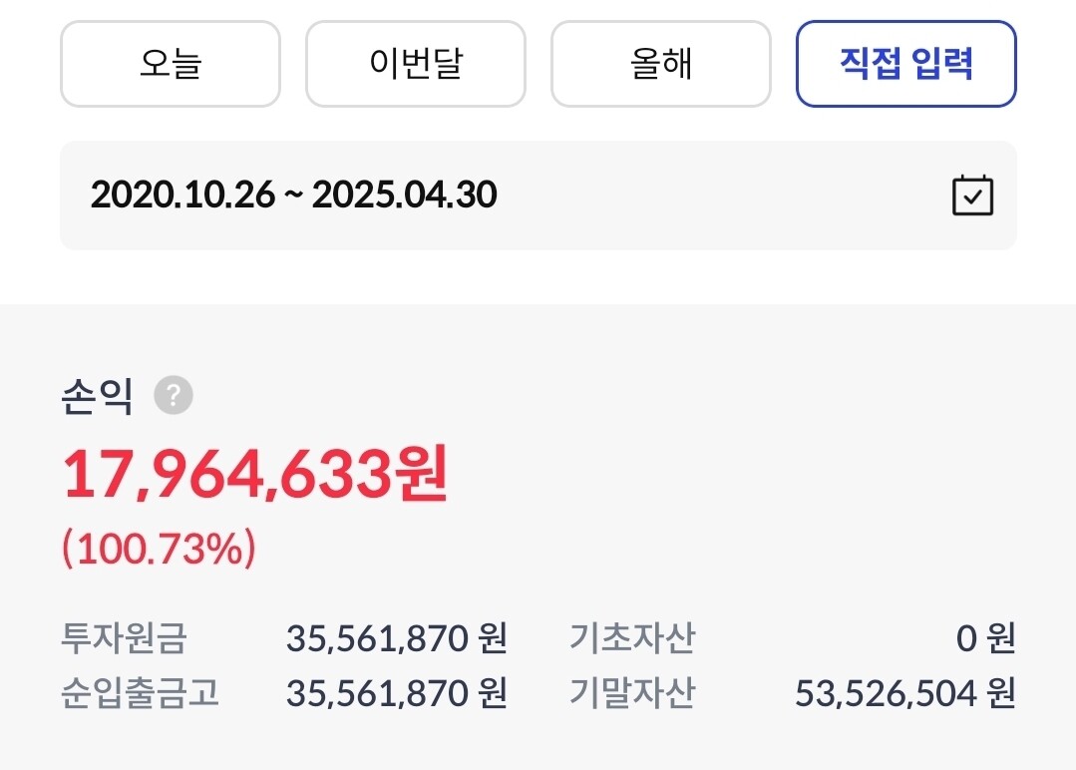
Task: Switch to the 이번달 period tab
Action: 415,64
